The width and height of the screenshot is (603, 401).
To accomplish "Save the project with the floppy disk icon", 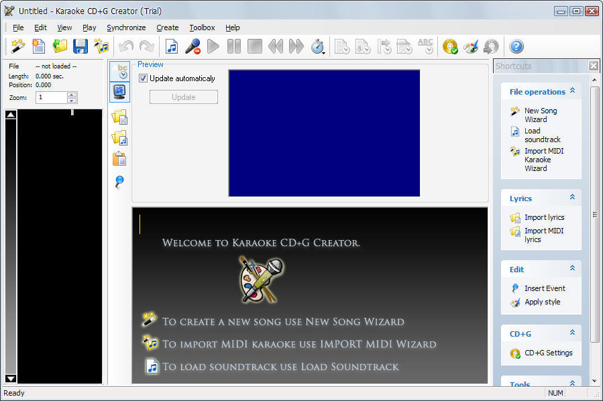I will 80,46.
